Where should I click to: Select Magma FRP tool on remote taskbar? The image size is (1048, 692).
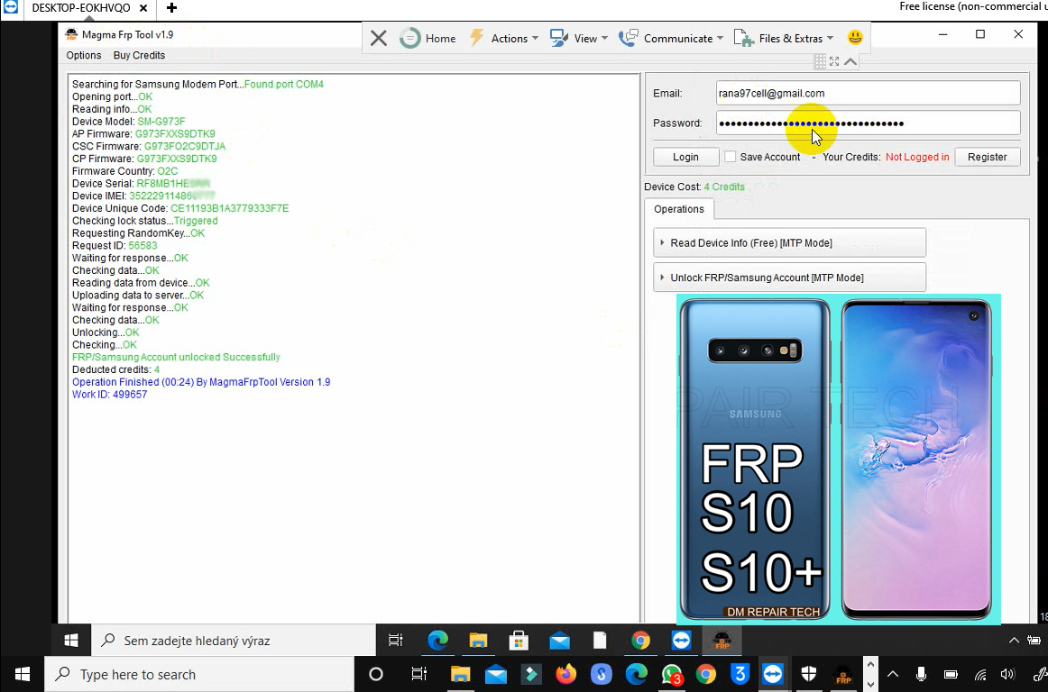722,641
